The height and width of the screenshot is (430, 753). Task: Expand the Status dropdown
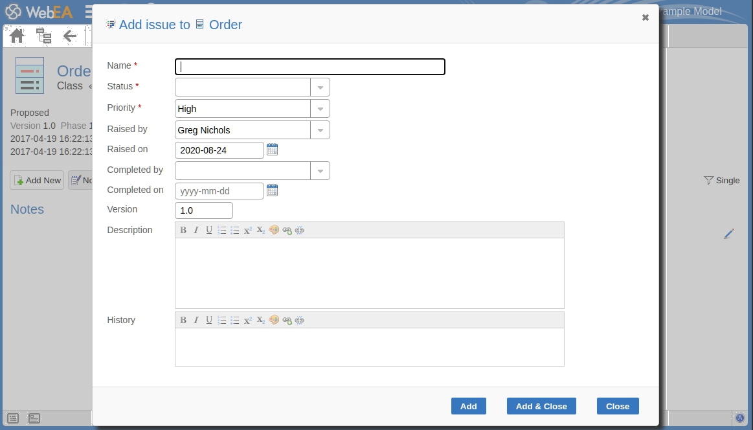click(x=320, y=87)
